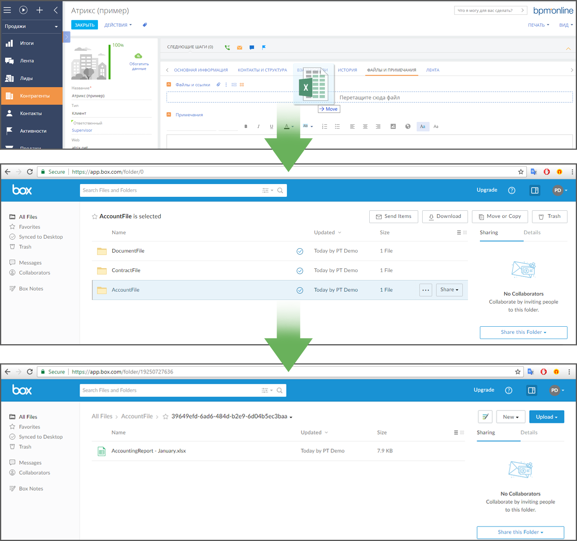Switch files to list view in bpm'online
The width and height of the screenshot is (577, 541).
[234, 84]
